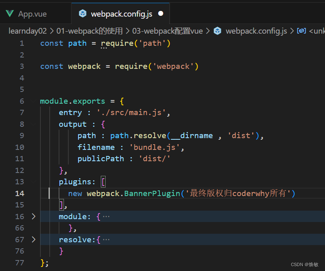
Task: Click webpack.config.js in the breadcrumb path
Action: point(256,31)
